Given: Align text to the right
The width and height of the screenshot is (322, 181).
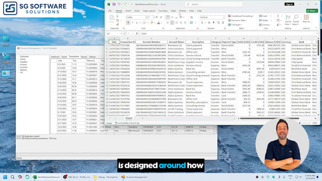Looking at the screenshot, I should point(177,23).
